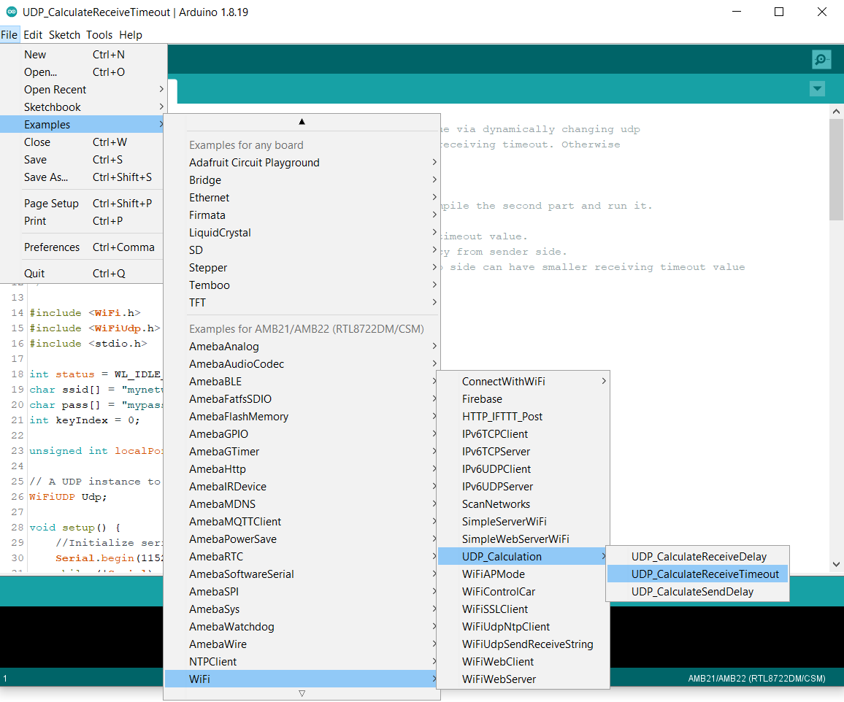Image resolution: width=844 pixels, height=702 pixels.
Task: Open UDP_CalculateReceiveDelay example
Action: tap(697, 557)
